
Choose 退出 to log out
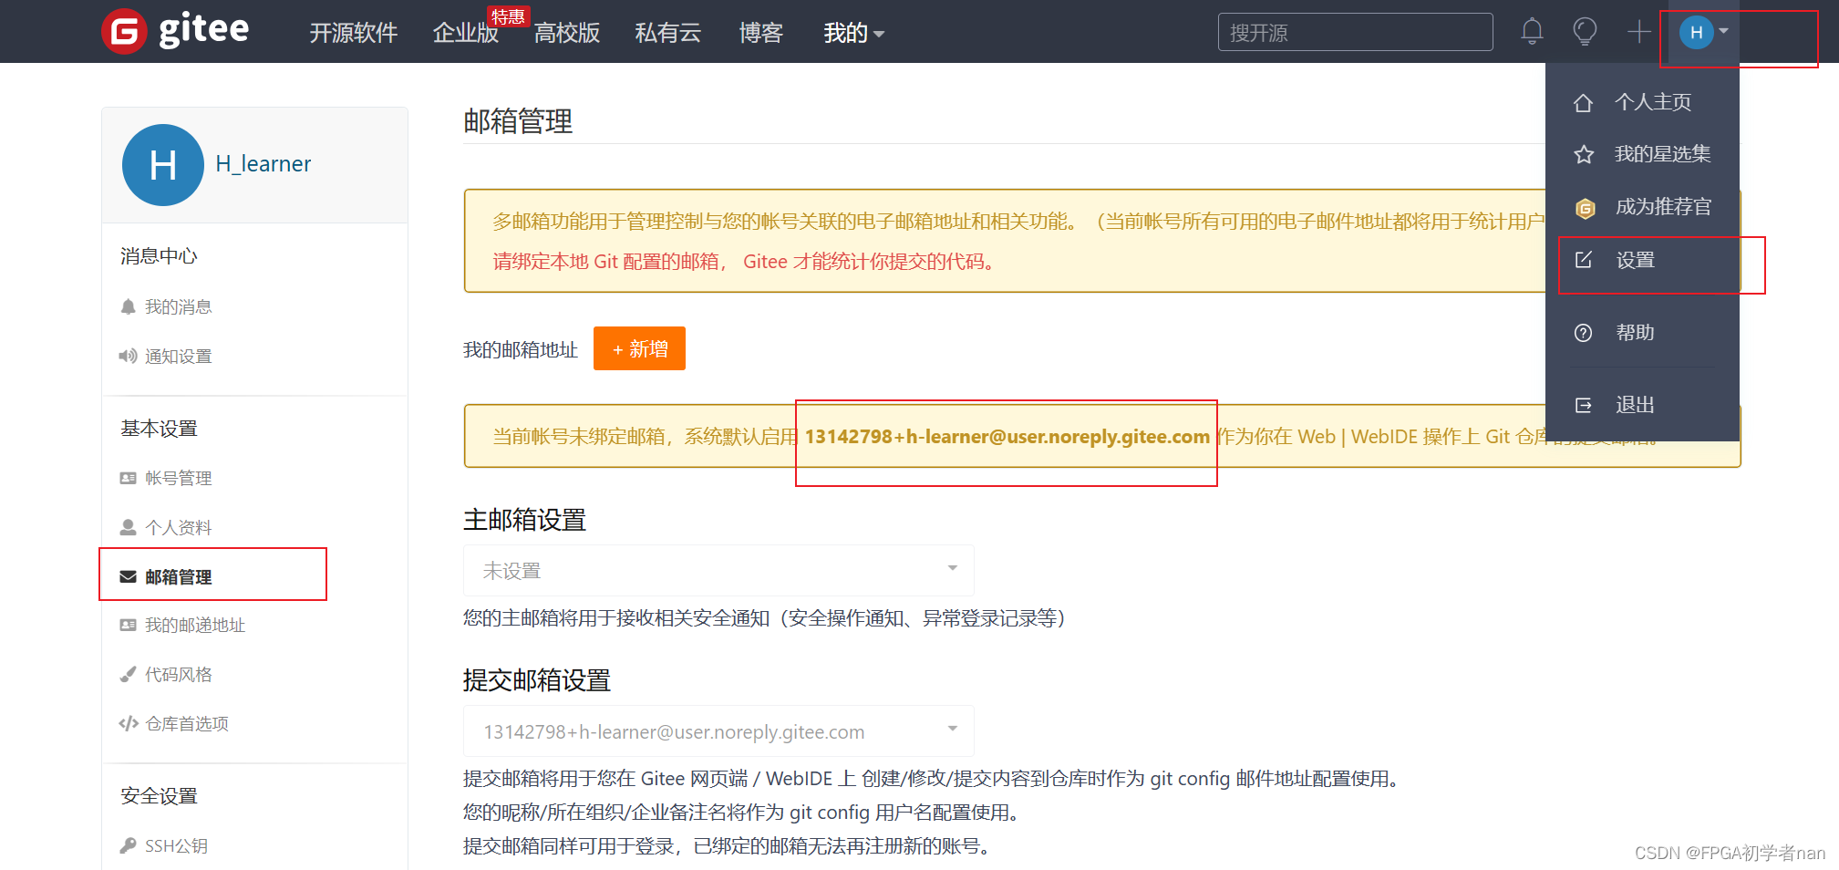(x=1635, y=405)
